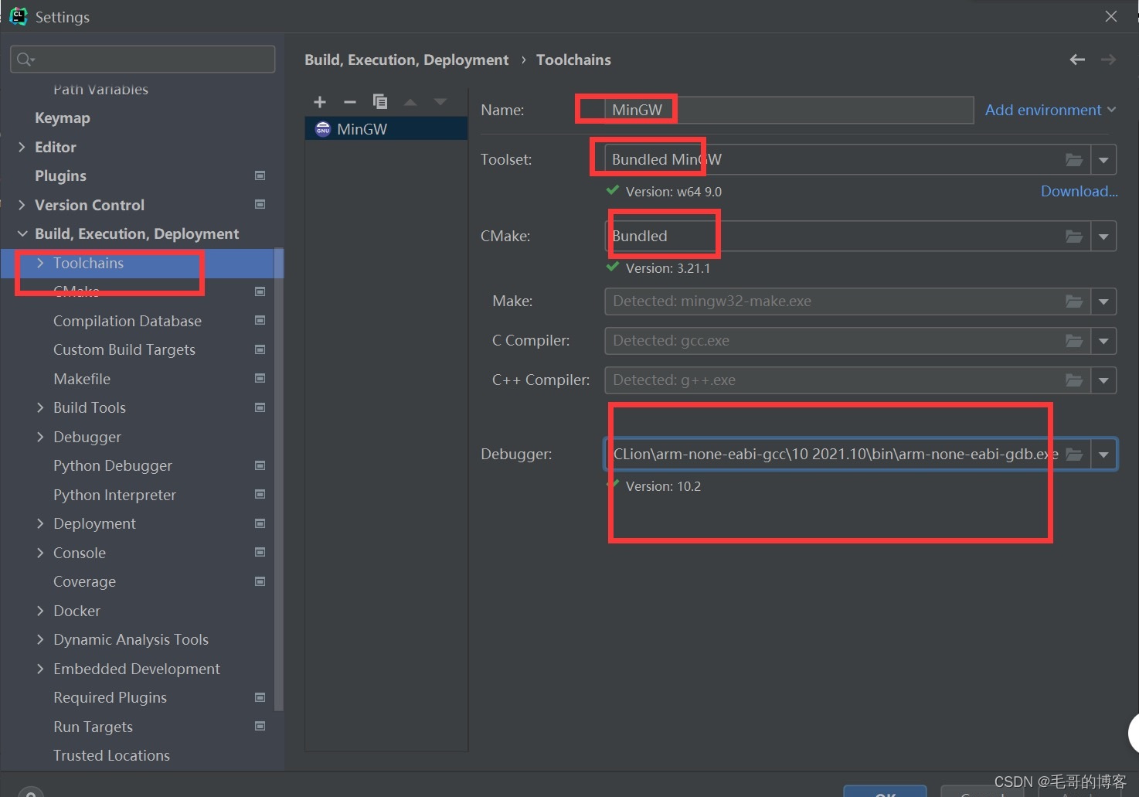Focus the settings search field
Screen dimensions: 1139x797
point(143,60)
